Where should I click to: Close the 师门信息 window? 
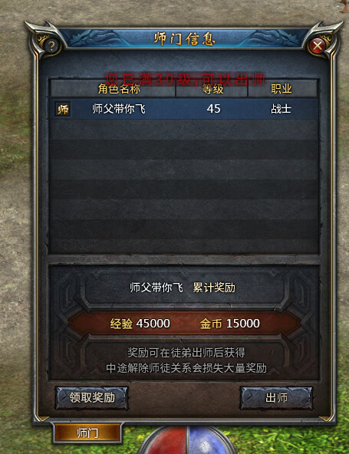click(317, 46)
